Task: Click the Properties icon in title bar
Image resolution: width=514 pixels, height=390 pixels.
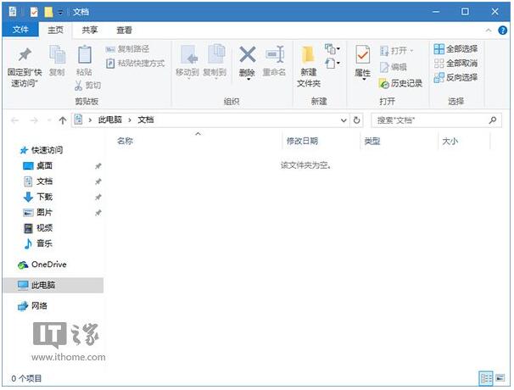Action: 34,12
